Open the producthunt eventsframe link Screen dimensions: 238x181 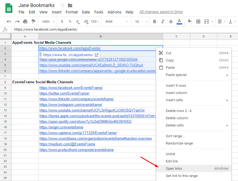pos(76,150)
